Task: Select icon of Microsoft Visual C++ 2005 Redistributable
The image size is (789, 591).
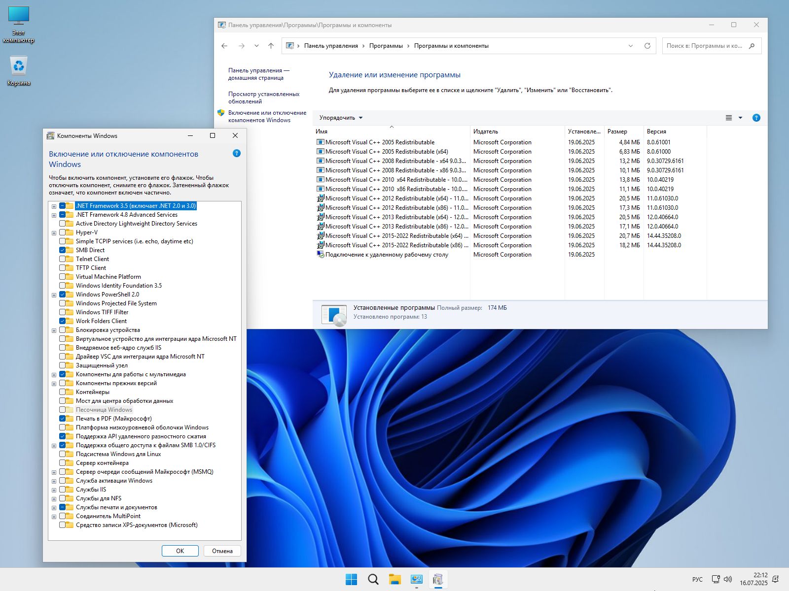Action: point(321,142)
